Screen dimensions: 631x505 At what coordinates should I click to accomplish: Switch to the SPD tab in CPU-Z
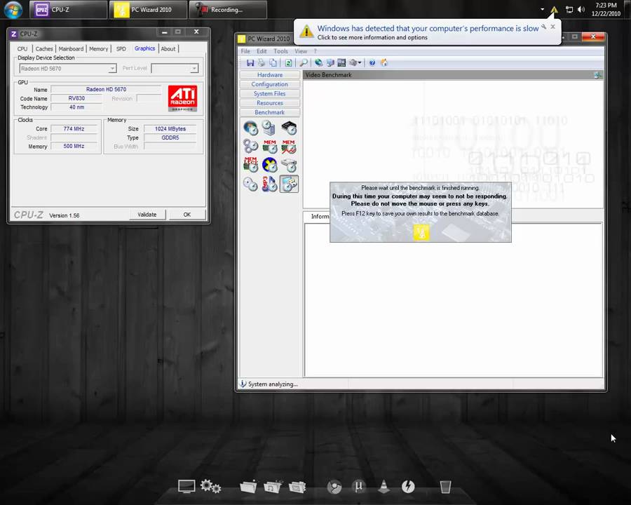[121, 48]
